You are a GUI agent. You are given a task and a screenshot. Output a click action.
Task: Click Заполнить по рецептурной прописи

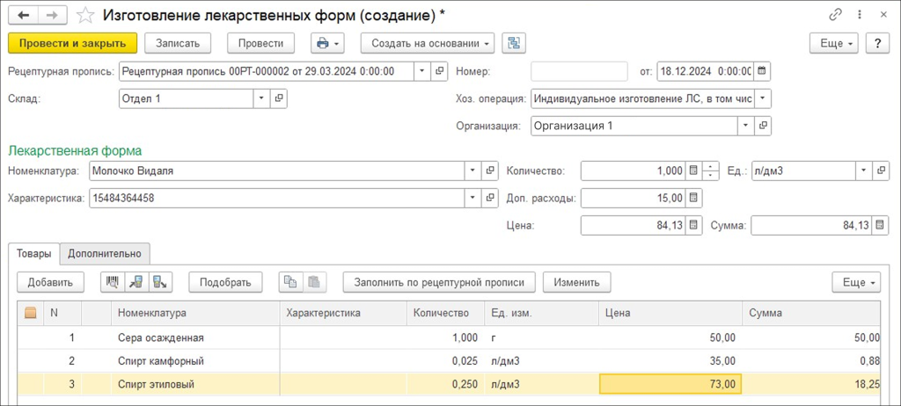(x=439, y=282)
